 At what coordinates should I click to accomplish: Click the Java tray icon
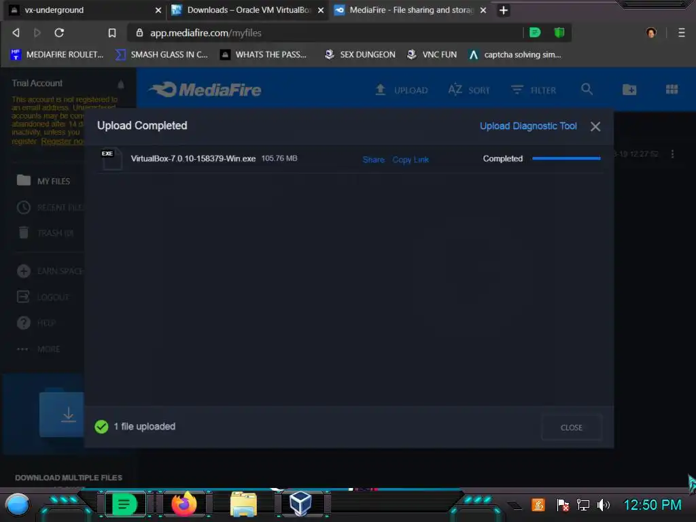tap(538, 505)
